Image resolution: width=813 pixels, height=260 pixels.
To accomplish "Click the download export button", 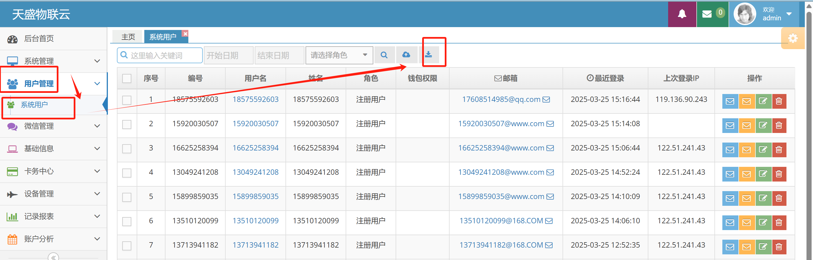I will point(428,55).
